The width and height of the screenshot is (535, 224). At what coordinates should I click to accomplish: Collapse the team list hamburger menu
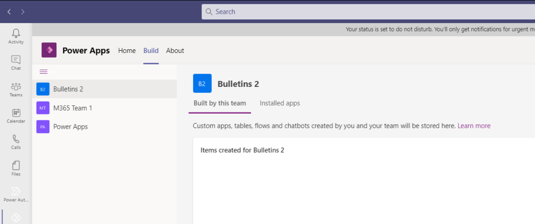click(x=44, y=72)
